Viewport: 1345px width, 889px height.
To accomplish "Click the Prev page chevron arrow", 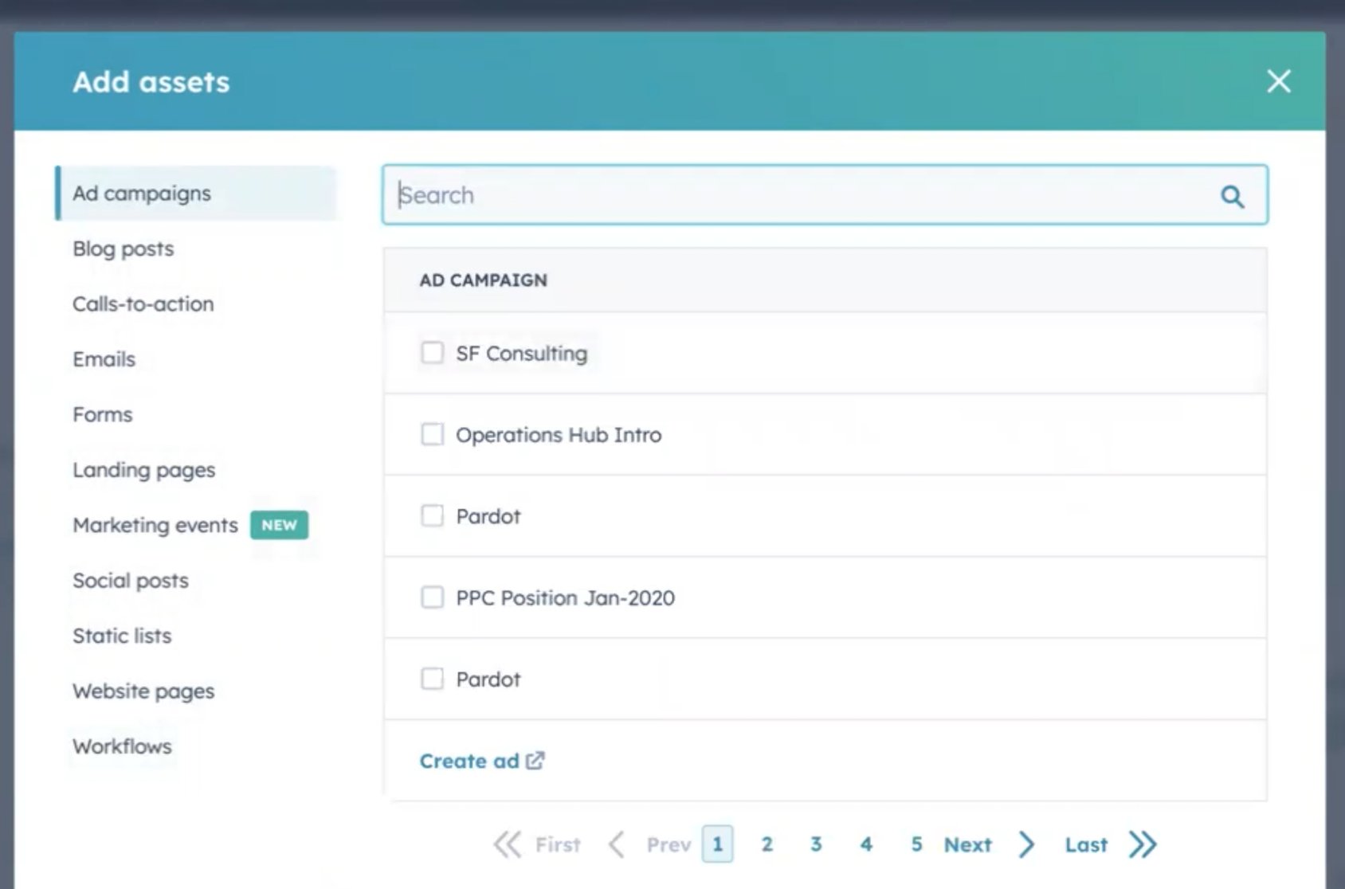I will (615, 844).
